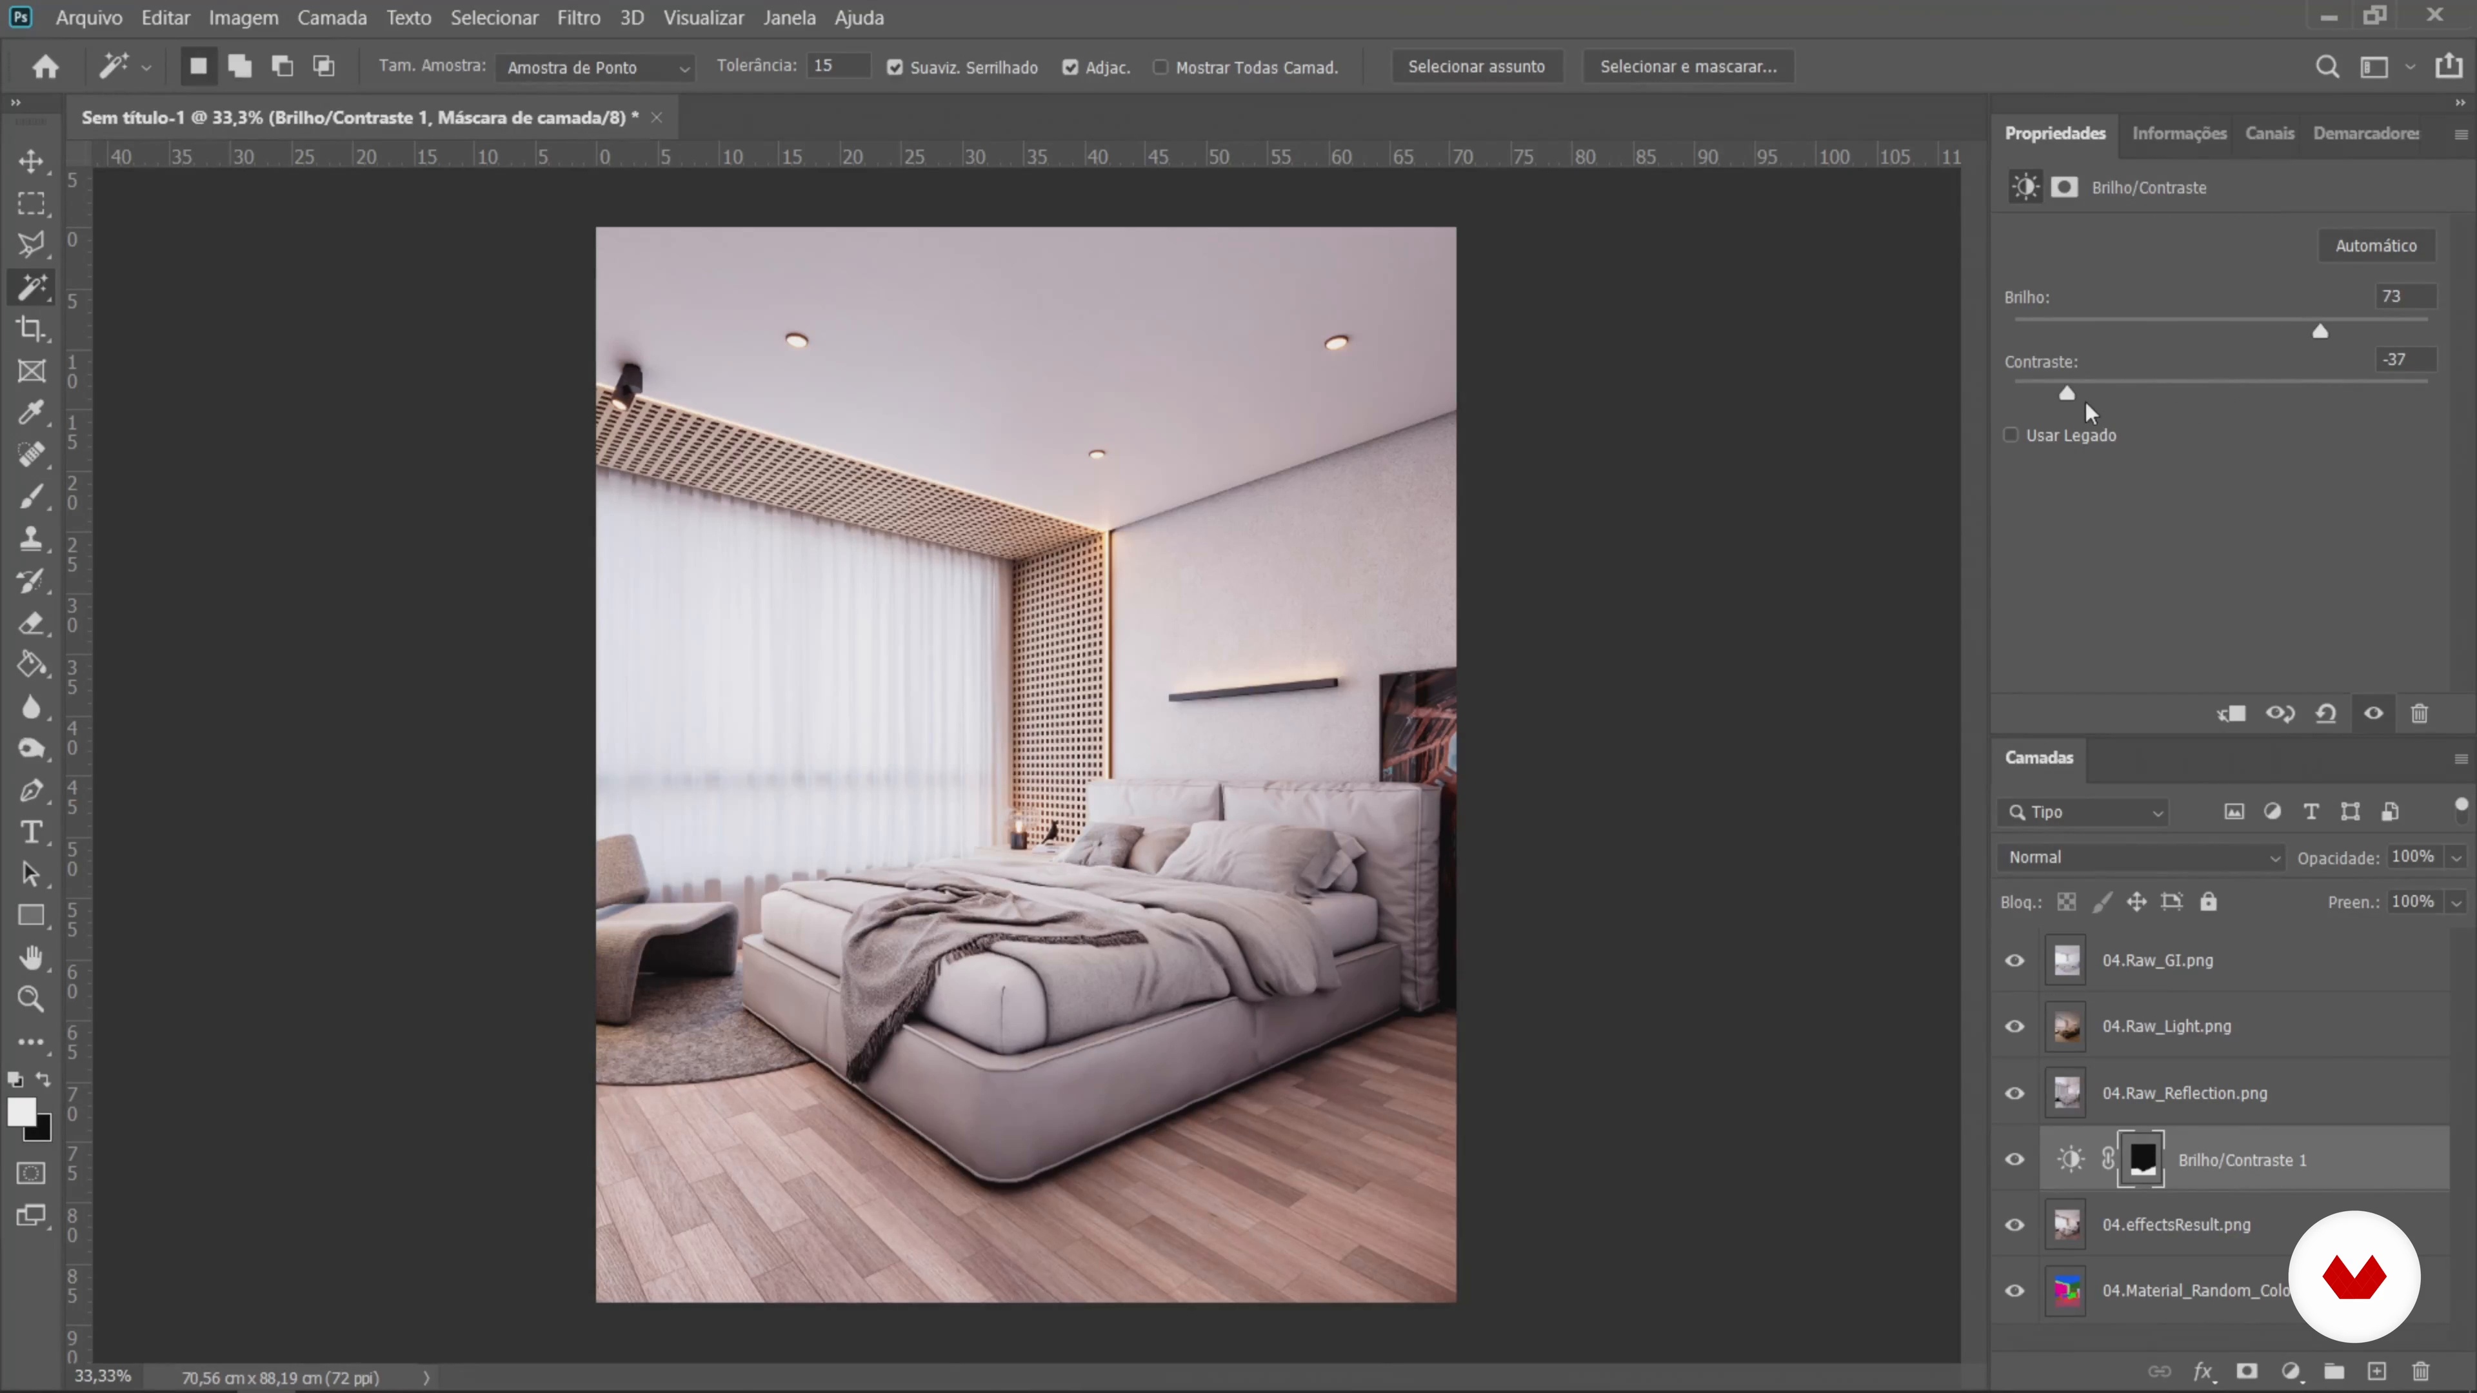This screenshot has width=2477, height=1393.
Task: Open the Properties panel menu
Action: (2461, 133)
